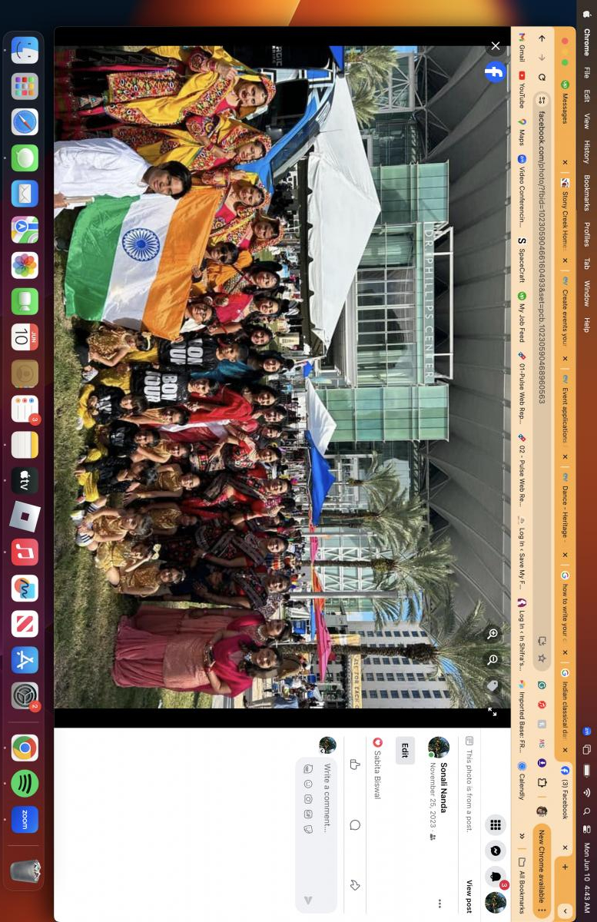The height and width of the screenshot is (922, 597).
Task: Open the Chrome Extensions puzzle icon
Action: [542, 782]
